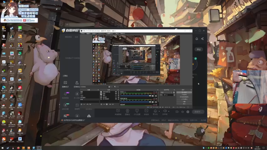This screenshot has width=267, height=150.
Task: Click the OBS 工作室模式 studio mode button
Action: tap(184, 99)
